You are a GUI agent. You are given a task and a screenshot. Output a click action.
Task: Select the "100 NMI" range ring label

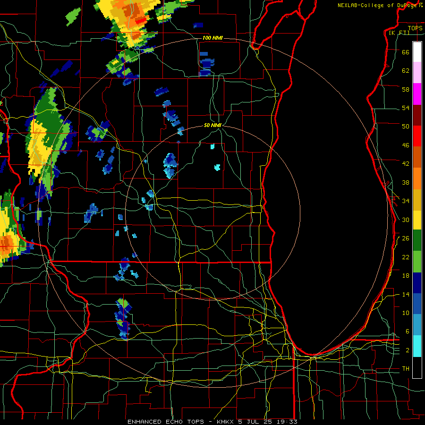[x=212, y=38]
